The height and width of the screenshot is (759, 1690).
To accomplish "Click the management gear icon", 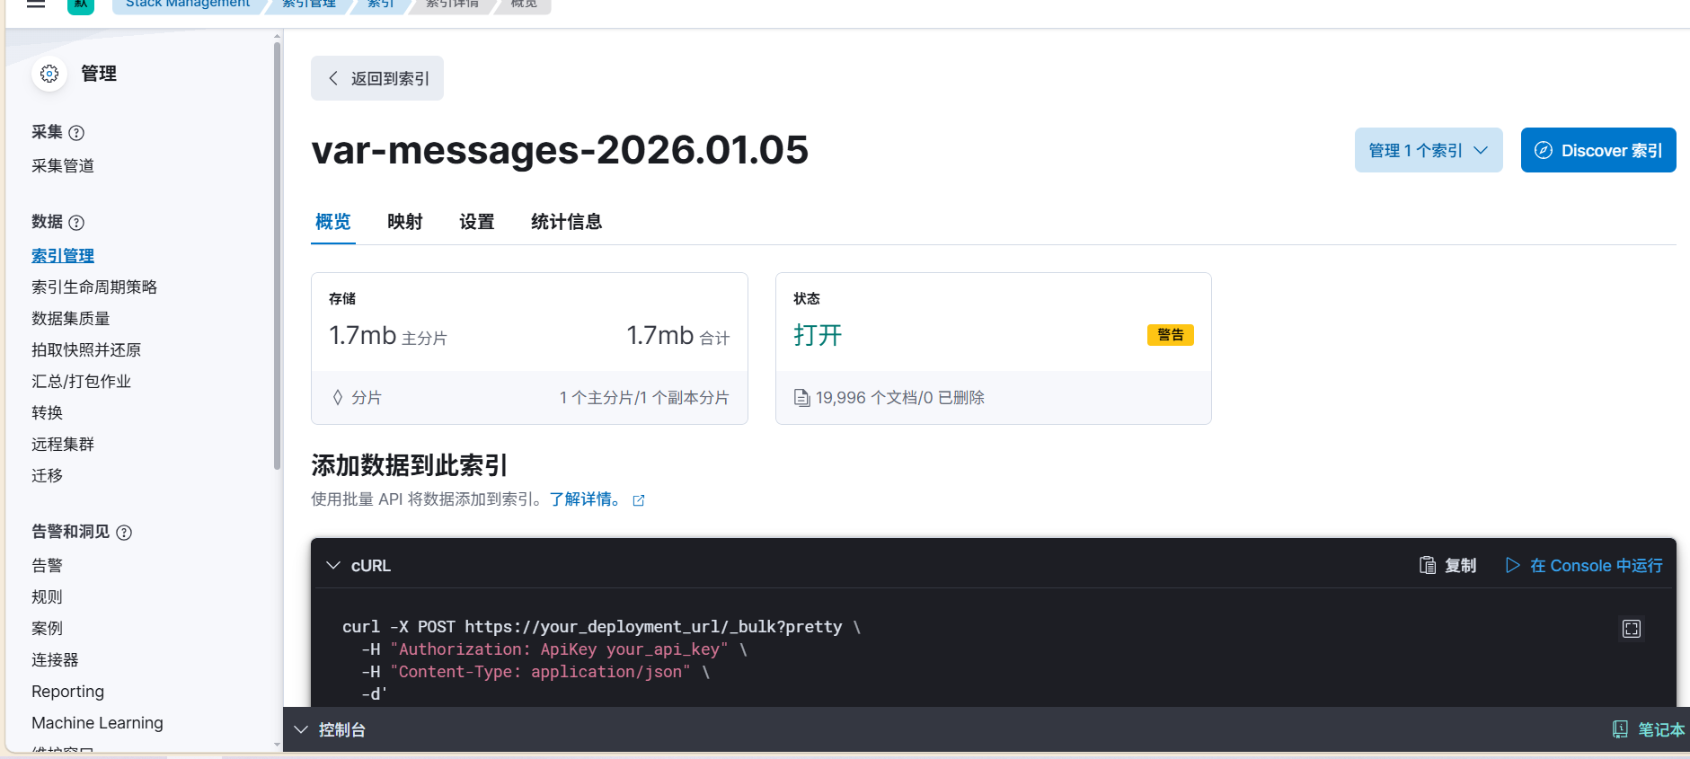I will coord(49,74).
